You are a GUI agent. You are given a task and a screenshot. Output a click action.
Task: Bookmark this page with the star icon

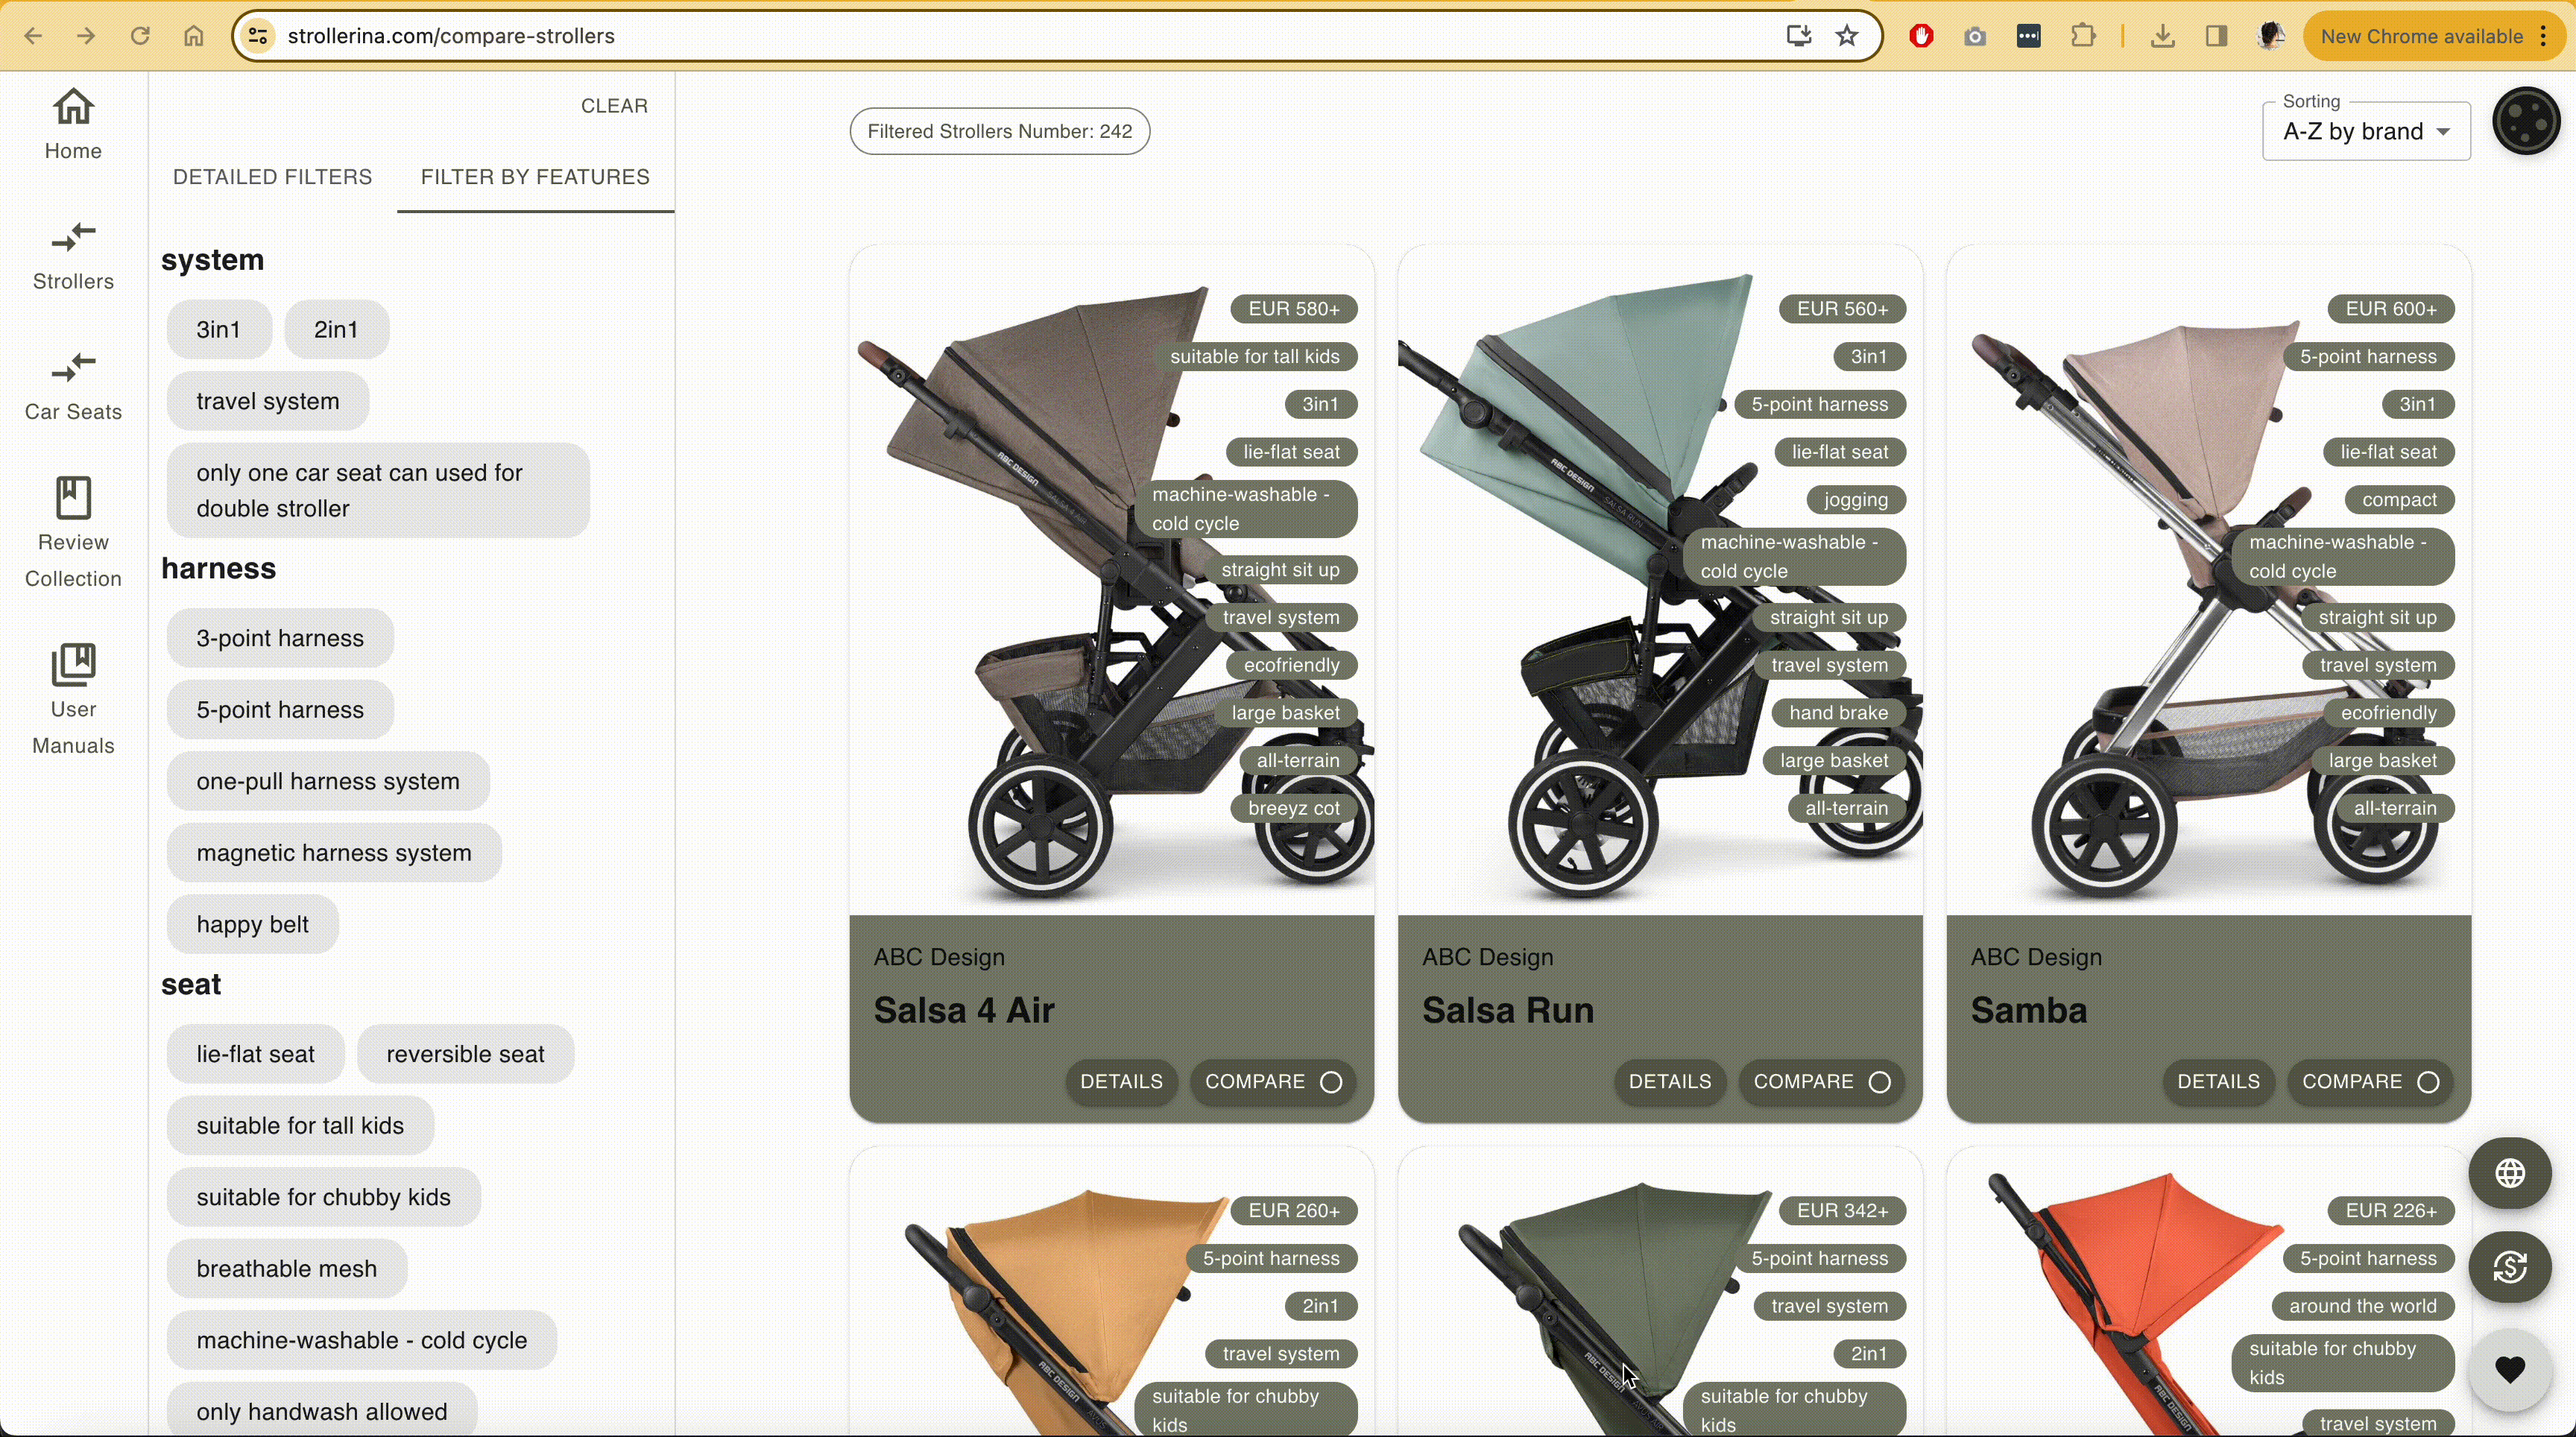(1846, 36)
